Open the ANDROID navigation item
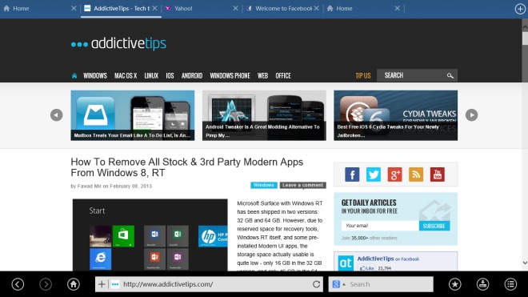The width and height of the screenshot is (528, 297). 192,76
